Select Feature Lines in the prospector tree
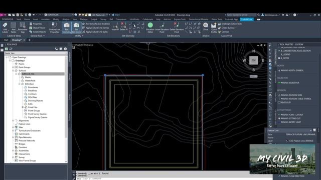The width and height of the screenshot is (321, 180). 25,124
